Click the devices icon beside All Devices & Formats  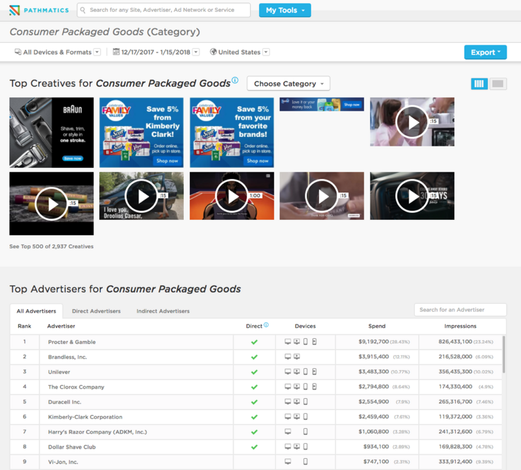18,52
